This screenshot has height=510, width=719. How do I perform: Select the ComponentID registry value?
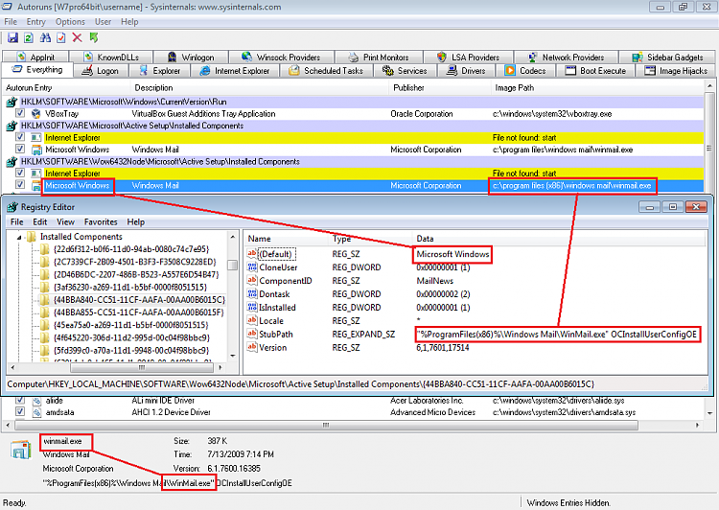point(286,281)
